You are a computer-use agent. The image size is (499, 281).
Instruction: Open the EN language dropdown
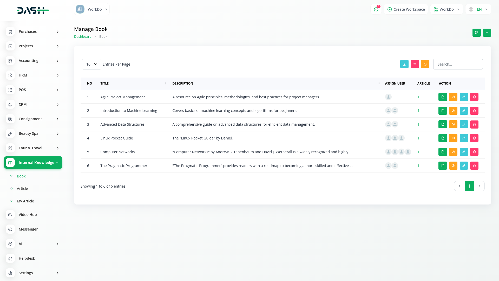pos(478,9)
